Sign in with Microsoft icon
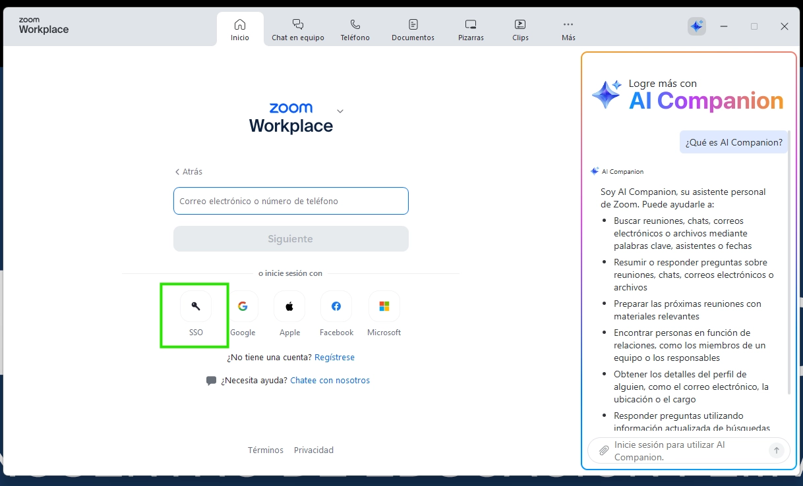The height and width of the screenshot is (486, 803). point(384,306)
